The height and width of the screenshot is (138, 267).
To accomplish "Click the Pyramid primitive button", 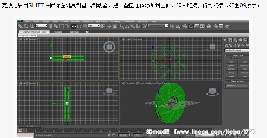I will click(245, 73).
